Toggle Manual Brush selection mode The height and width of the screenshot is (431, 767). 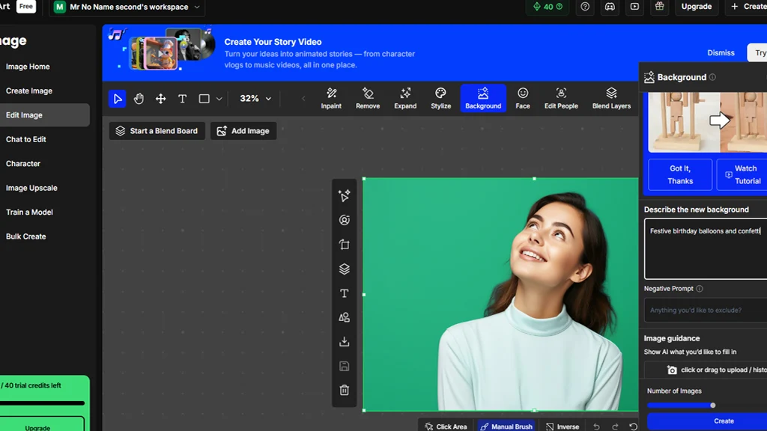pyautogui.click(x=506, y=426)
